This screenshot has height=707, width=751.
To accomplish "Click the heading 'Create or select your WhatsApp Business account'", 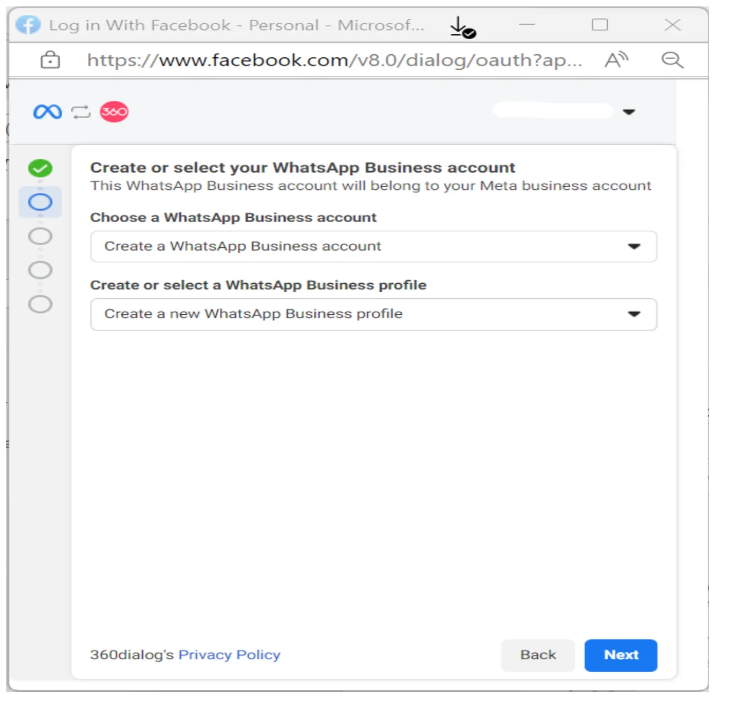I will click(303, 167).
